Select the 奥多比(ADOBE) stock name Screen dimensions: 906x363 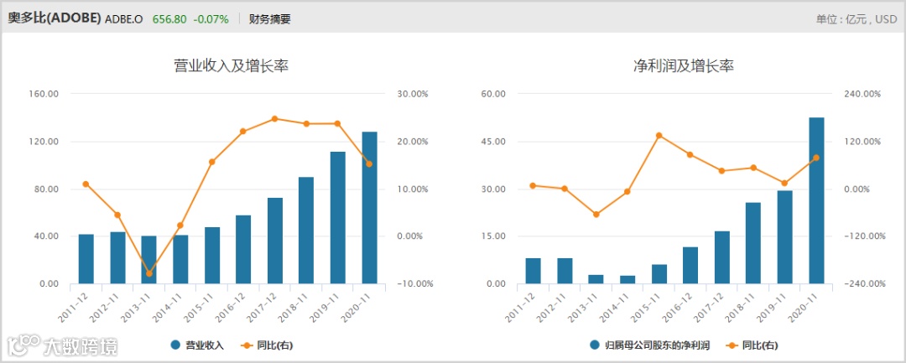click(55, 18)
